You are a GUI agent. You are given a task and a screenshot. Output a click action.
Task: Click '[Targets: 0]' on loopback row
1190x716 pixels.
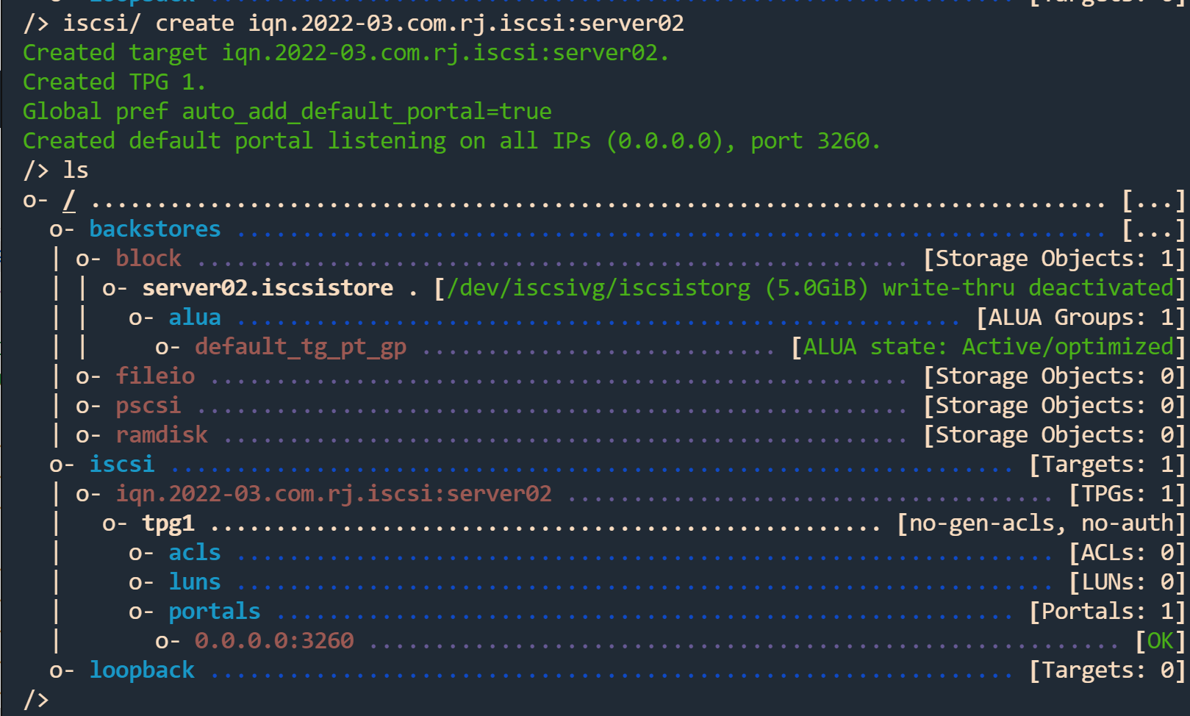[1108, 670]
